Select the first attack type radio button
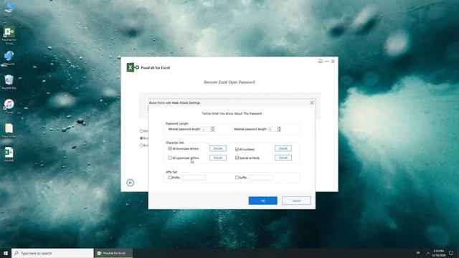This screenshot has width=459, height=258. [x=141, y=131]
